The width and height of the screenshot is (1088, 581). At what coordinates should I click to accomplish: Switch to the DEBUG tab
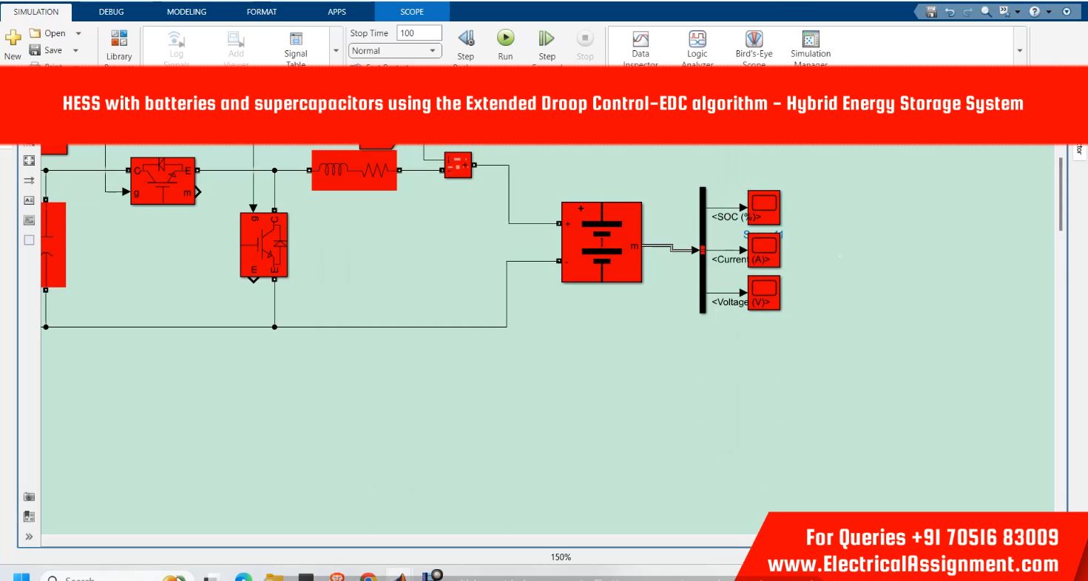click(x=111, y=12)
